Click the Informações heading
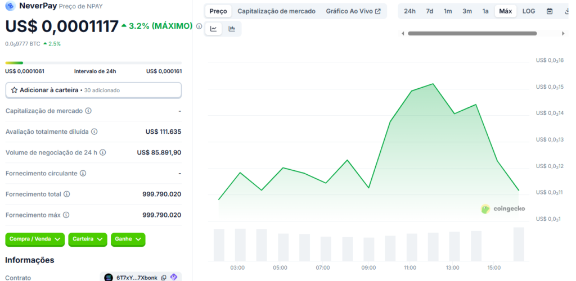 click(30, 260)
